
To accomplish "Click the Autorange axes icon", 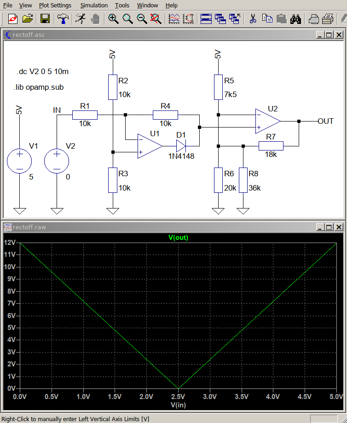I will (188, 19).
